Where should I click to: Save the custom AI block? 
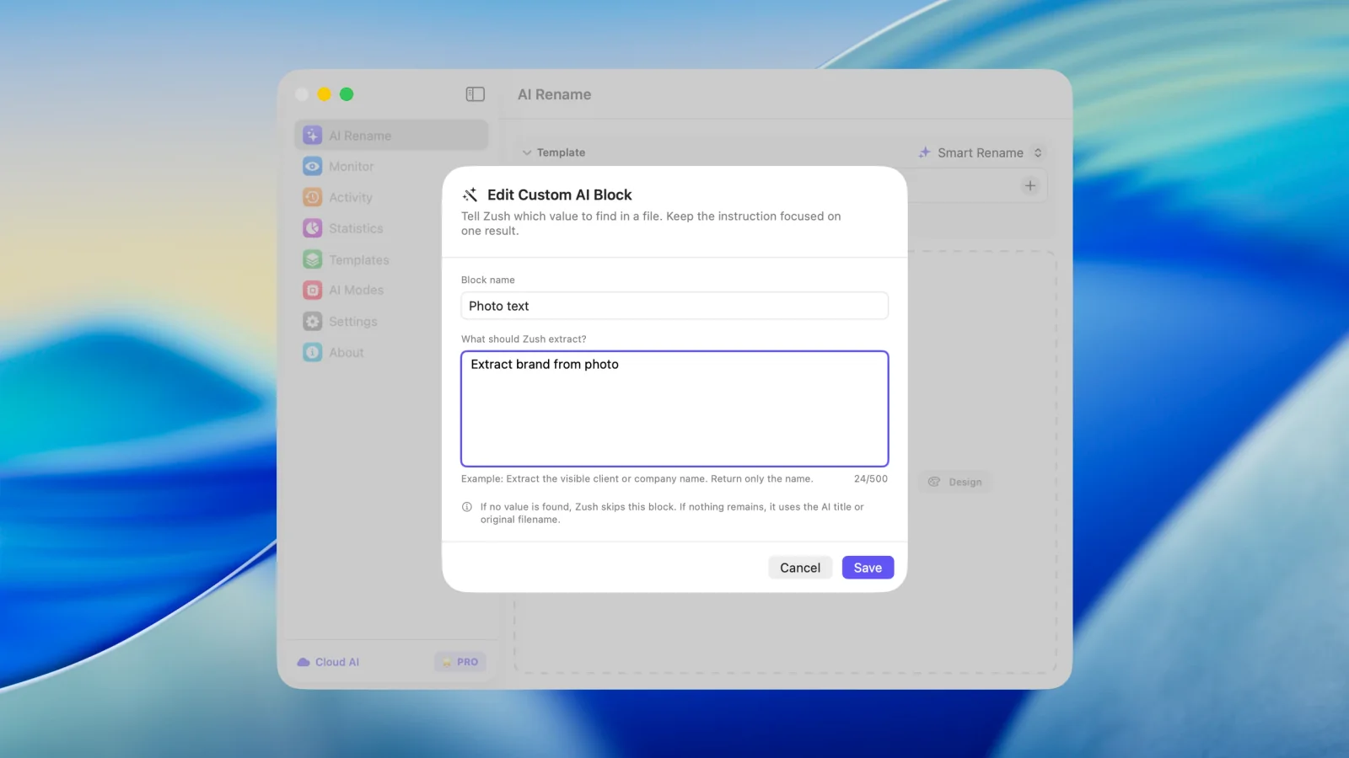pyautogui.click(x=868, y=568)
